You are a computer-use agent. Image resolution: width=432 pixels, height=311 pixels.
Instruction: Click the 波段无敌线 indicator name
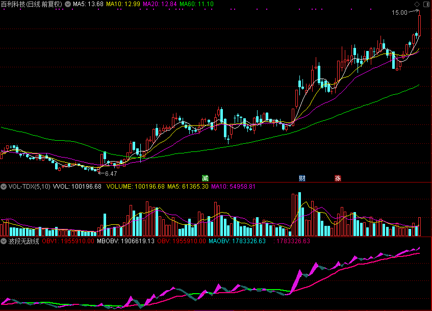(23, 241)
